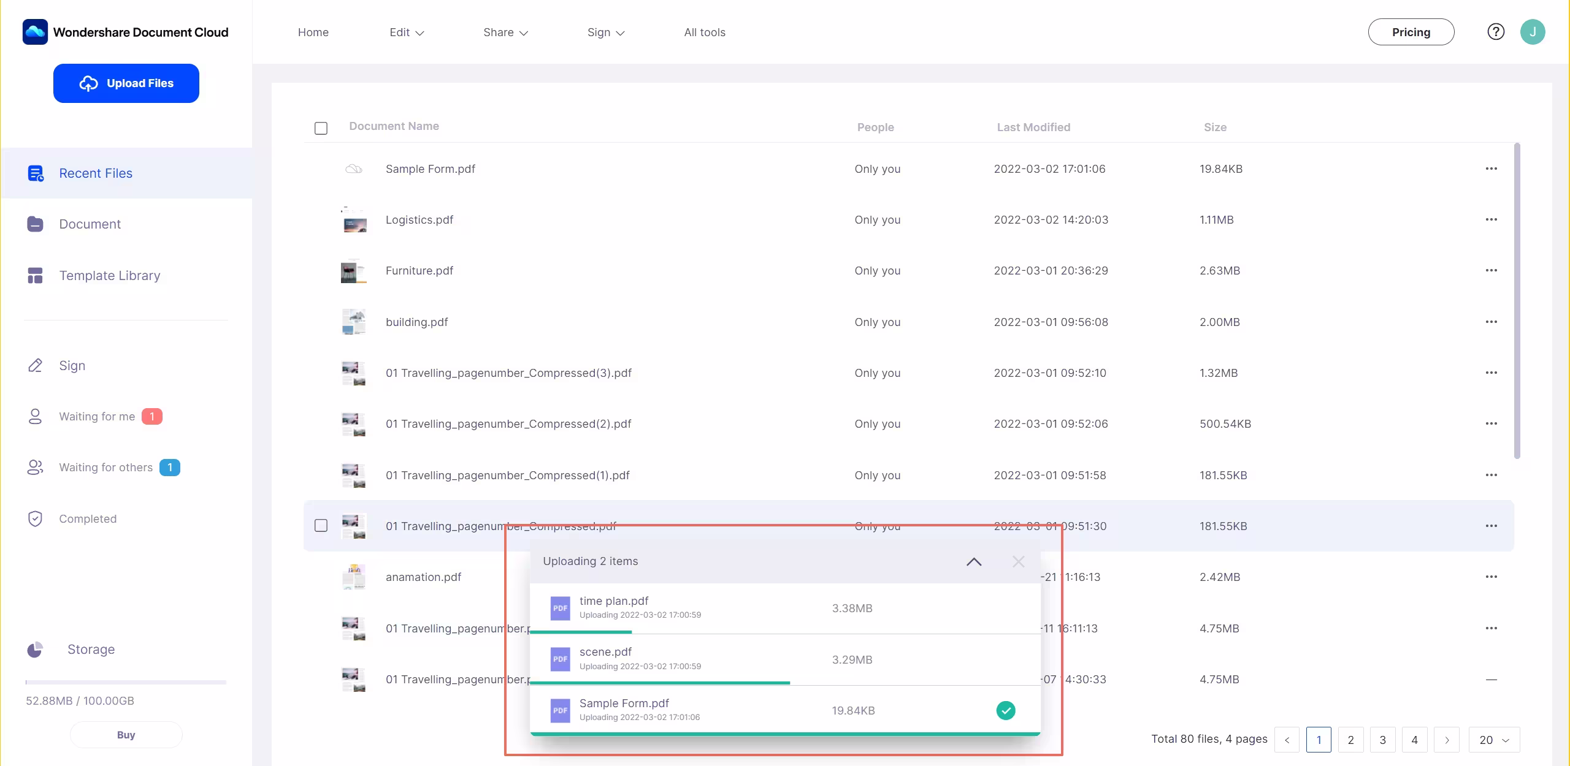Click the storage usage progress bar

pyautogui.click(x=126, y=682)
